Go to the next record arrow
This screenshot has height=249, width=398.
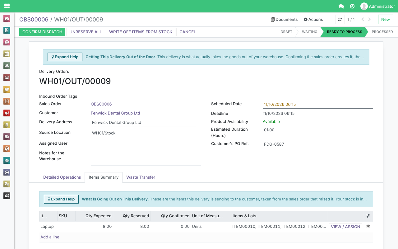[369, 19]
